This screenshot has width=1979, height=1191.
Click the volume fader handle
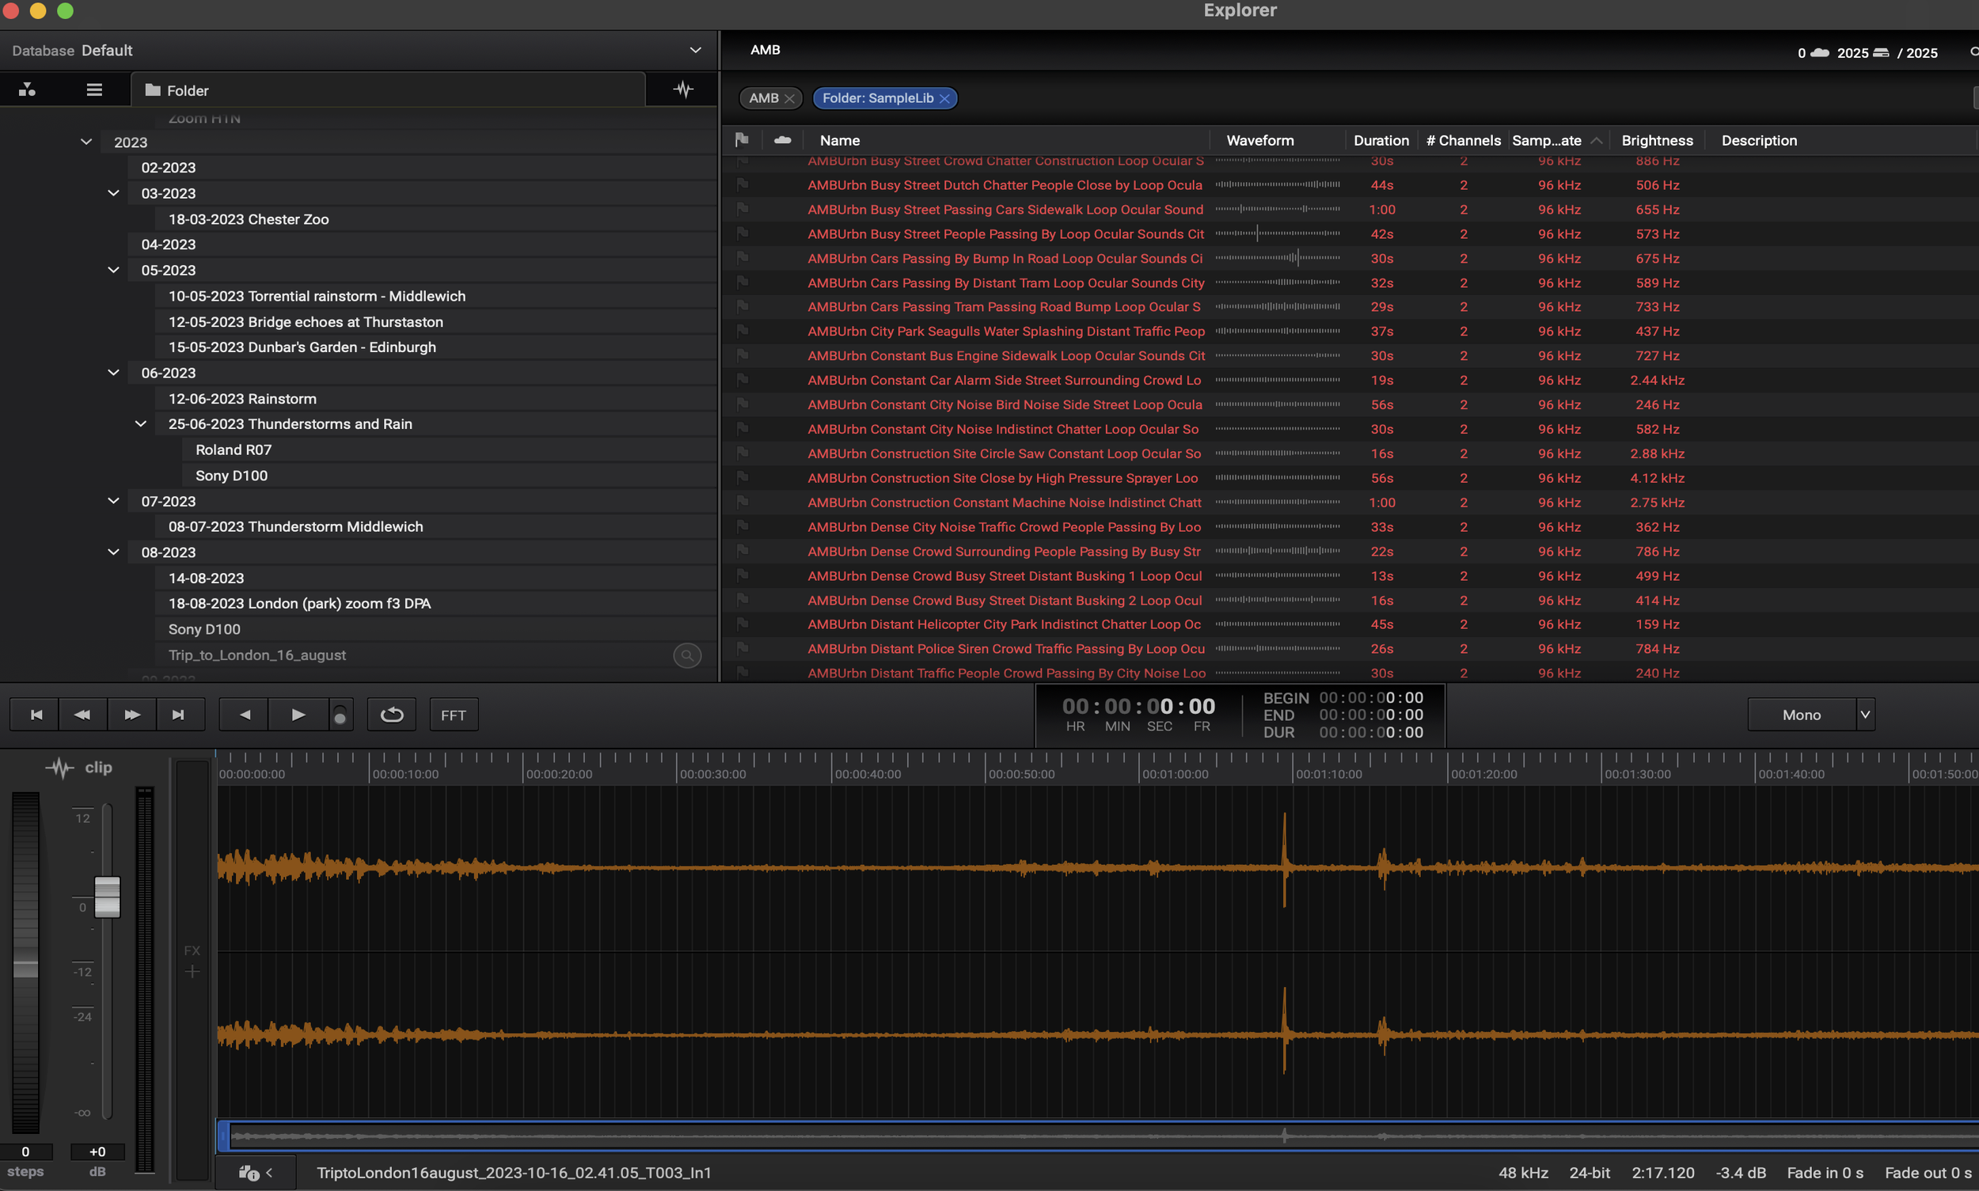click(x=107, y=897)
